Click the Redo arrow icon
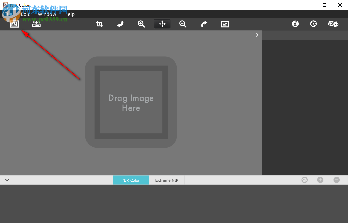The height and width of the screenshot is (223, 348). point(204,24)
